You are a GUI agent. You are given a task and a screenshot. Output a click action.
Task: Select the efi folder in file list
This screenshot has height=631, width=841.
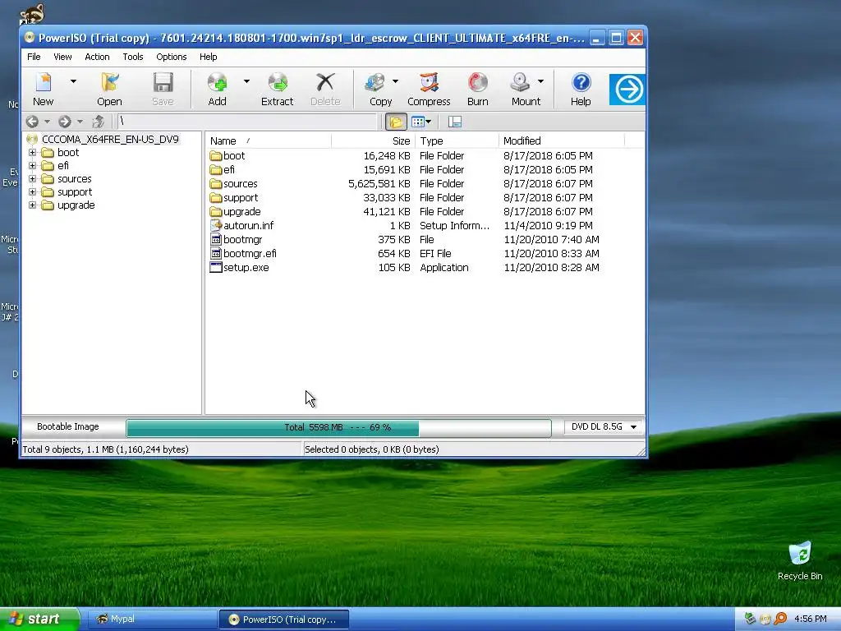228,169
